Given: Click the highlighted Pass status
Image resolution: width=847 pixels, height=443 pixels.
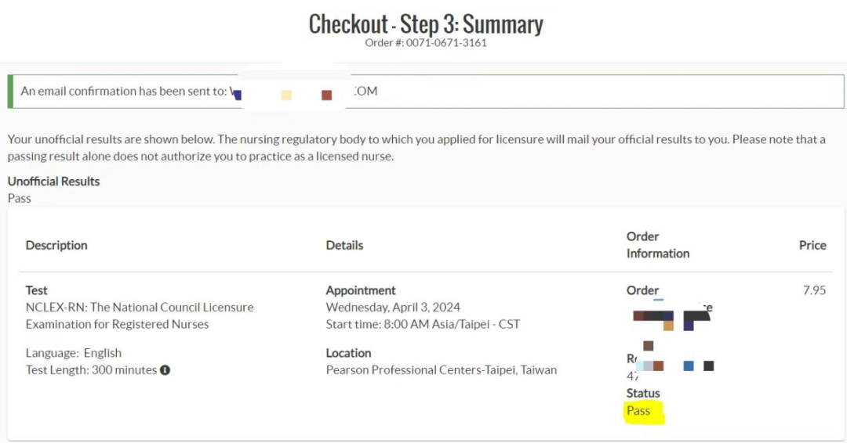Looking at the screenshot, I should click(638, 411).
